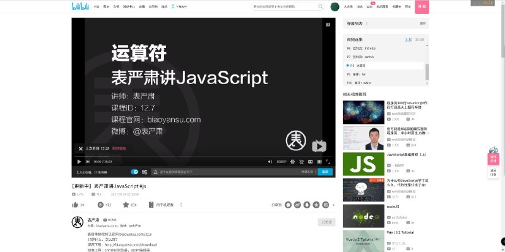The image size is (505, 252).
Task: Click the mini bilibili TV player icon
Action: [x=319, y=147]
